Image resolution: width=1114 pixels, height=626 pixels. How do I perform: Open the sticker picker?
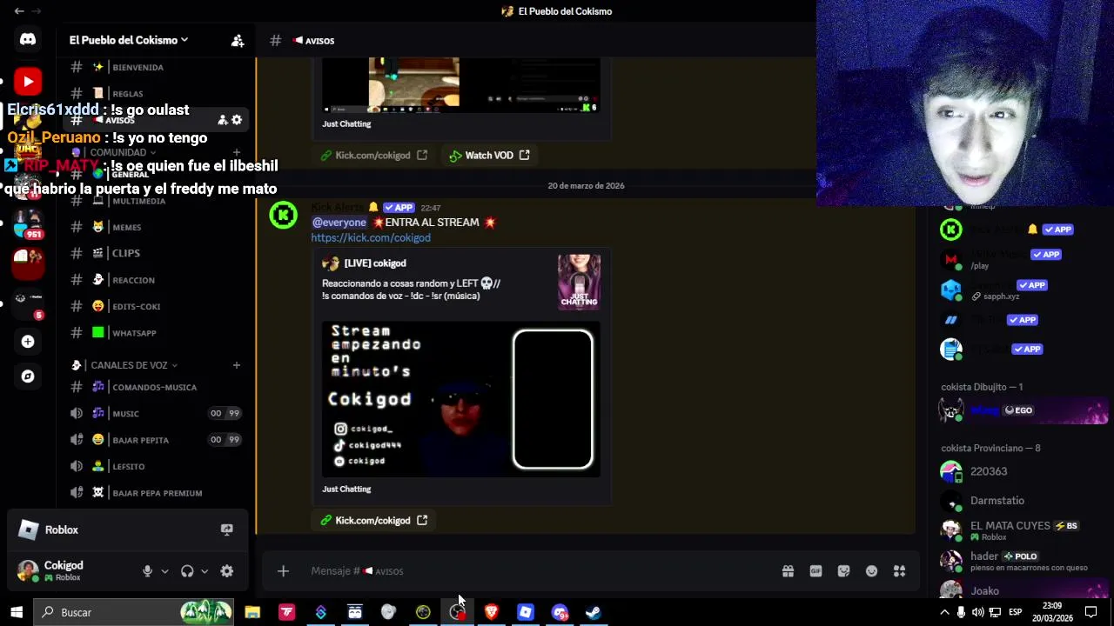pos(843,571)
